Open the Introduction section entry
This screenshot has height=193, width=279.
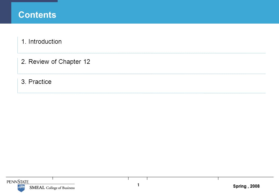point(42,42)
